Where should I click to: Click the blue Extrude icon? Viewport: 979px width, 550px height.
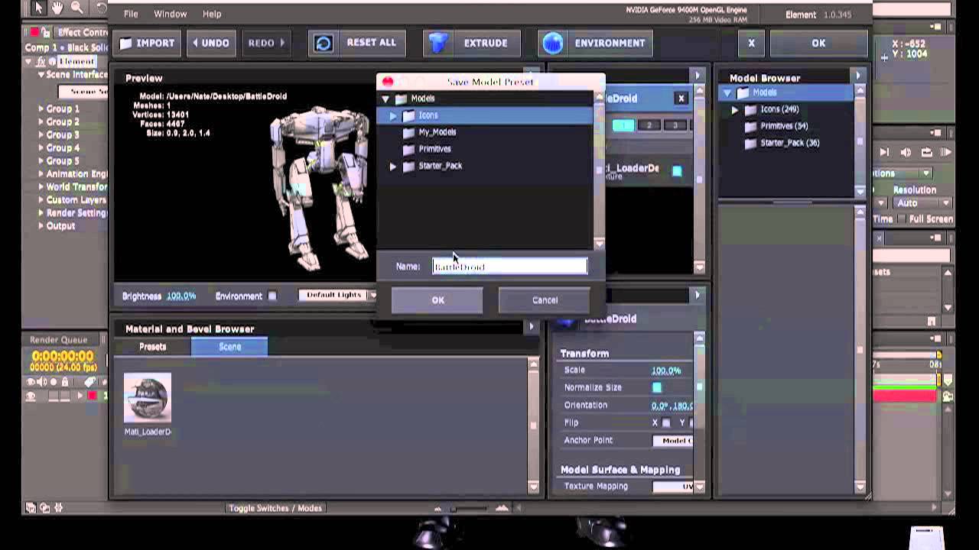pos(438,44)
